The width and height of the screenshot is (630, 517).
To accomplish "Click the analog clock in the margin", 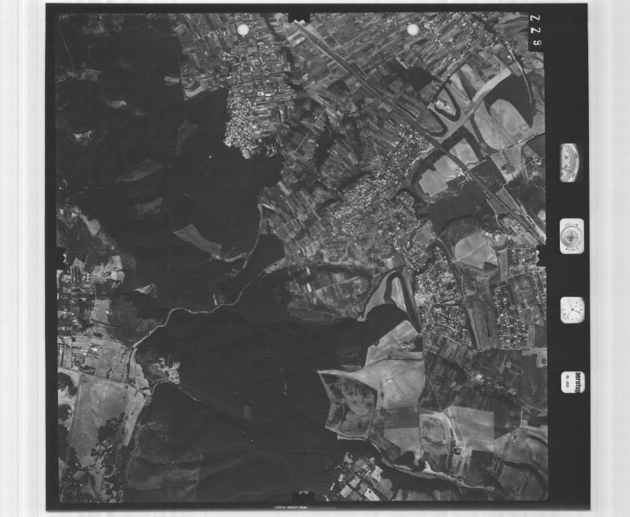I will click(x=572, y=310).
